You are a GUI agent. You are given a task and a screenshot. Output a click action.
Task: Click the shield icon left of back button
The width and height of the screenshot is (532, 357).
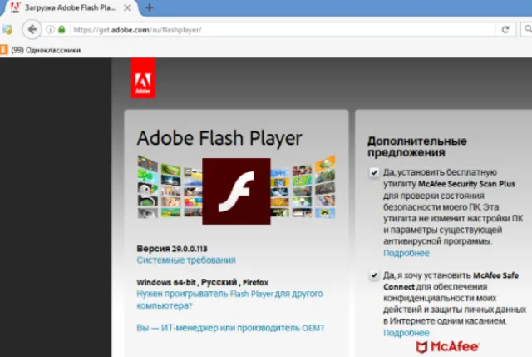[7, 30]
